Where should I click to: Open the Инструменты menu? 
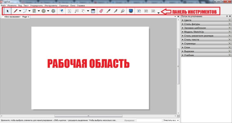pyautogui.click(x=51, y=5)
